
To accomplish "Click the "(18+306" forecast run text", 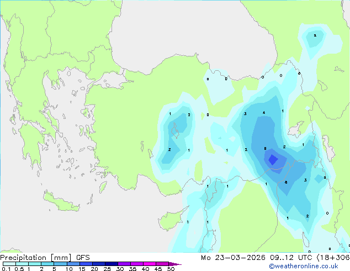I will point(333,258).
